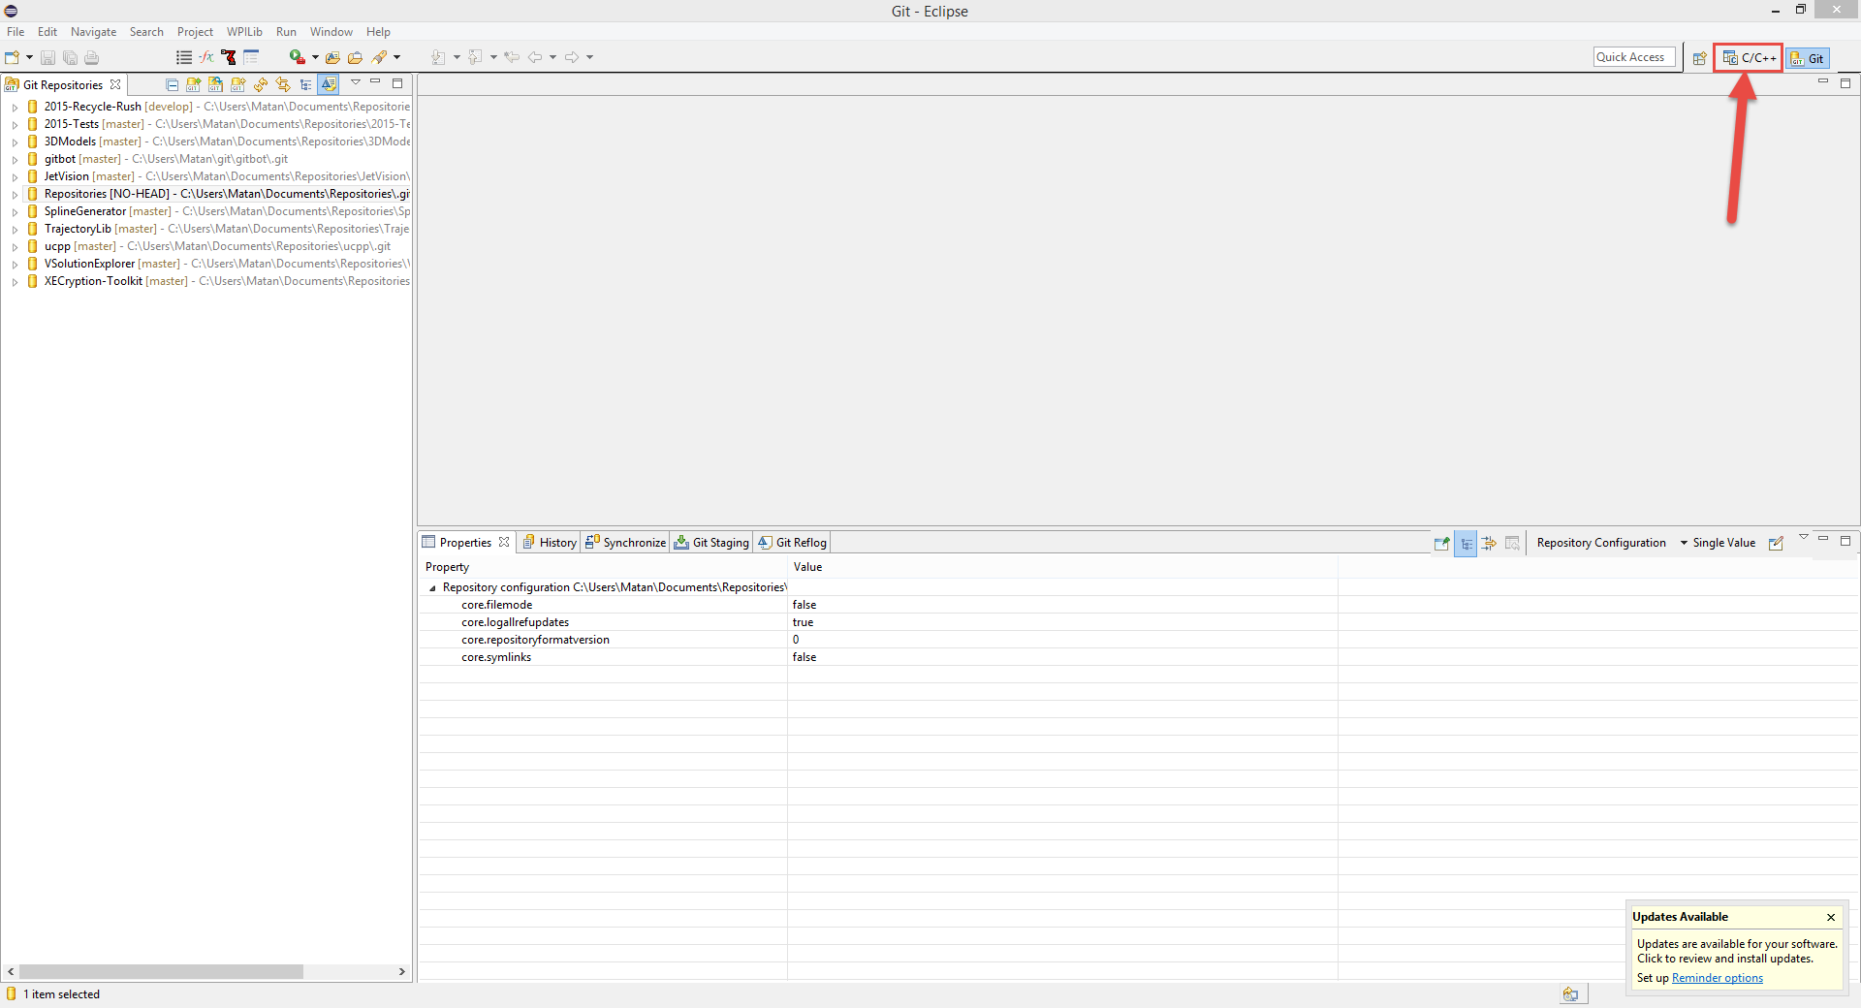Click the Forward navigation arrow icon
The width and height of the screenshot is (1861, 1008).
pos(572,57)
